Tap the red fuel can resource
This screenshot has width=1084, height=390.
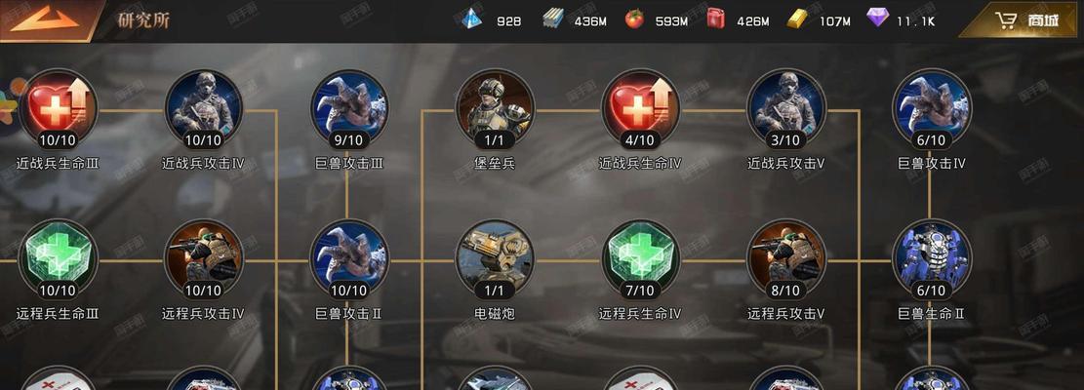[738, 20]
